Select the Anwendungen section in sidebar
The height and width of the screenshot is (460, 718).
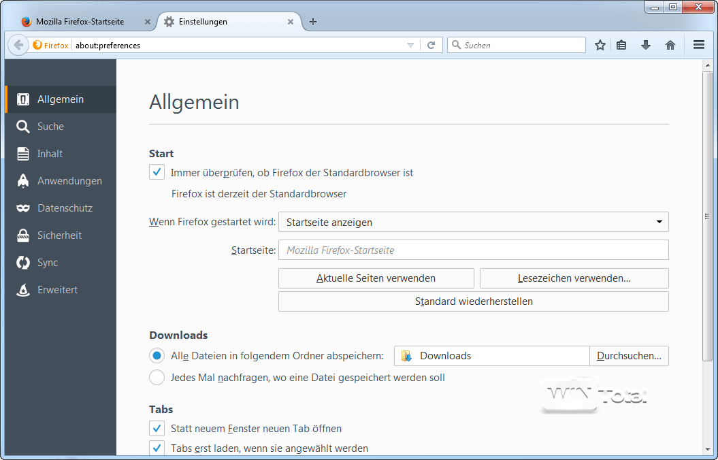coord(67,180)
